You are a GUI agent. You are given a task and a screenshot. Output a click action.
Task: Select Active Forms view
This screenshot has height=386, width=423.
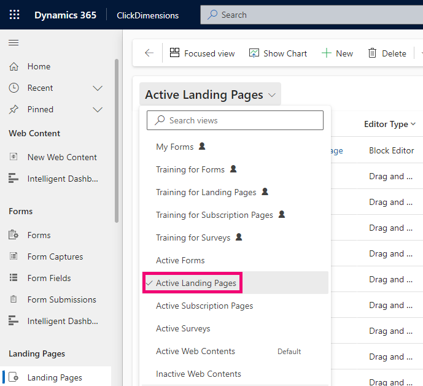(x=235, y=260)
